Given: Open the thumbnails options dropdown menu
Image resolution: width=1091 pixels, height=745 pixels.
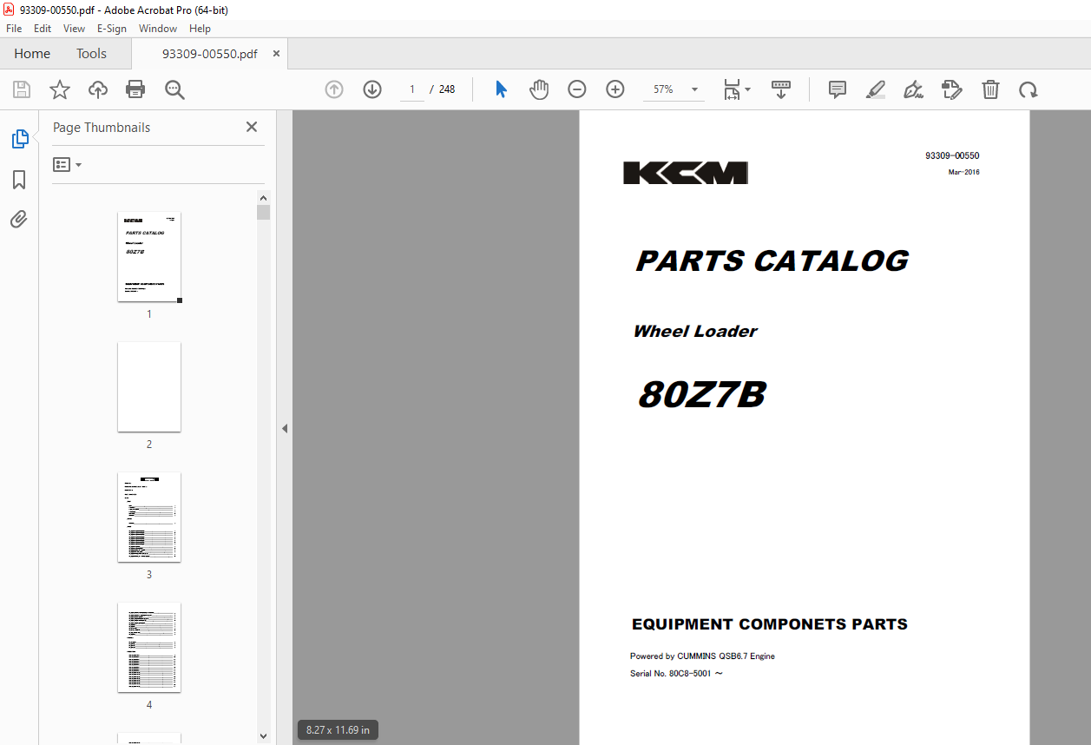Looking at the screenshot, I should point(68,164).
